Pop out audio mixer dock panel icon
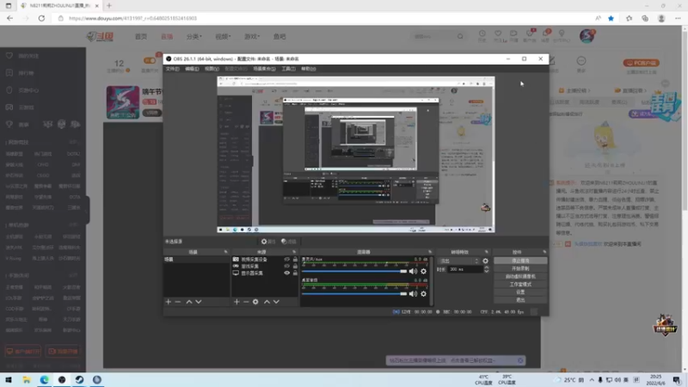 coord(430,252)
